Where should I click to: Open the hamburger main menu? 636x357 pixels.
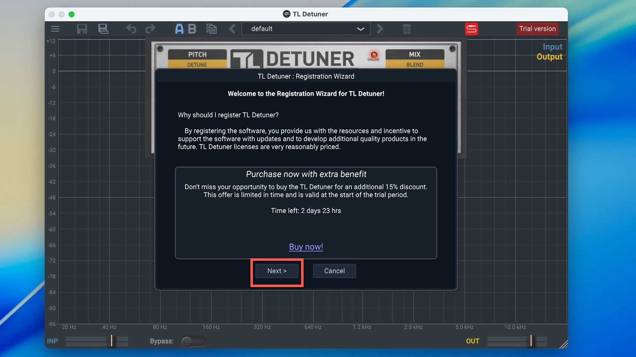click(x=55, y=29)
